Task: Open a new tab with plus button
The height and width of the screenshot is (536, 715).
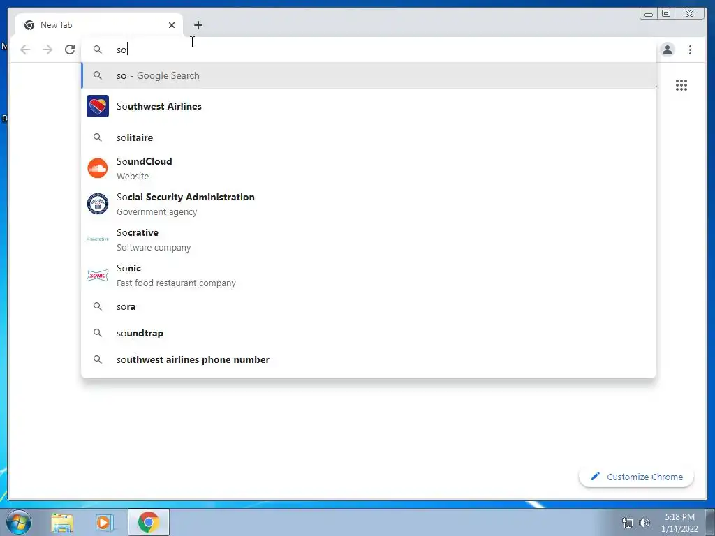Action: [x=198, y=25]
